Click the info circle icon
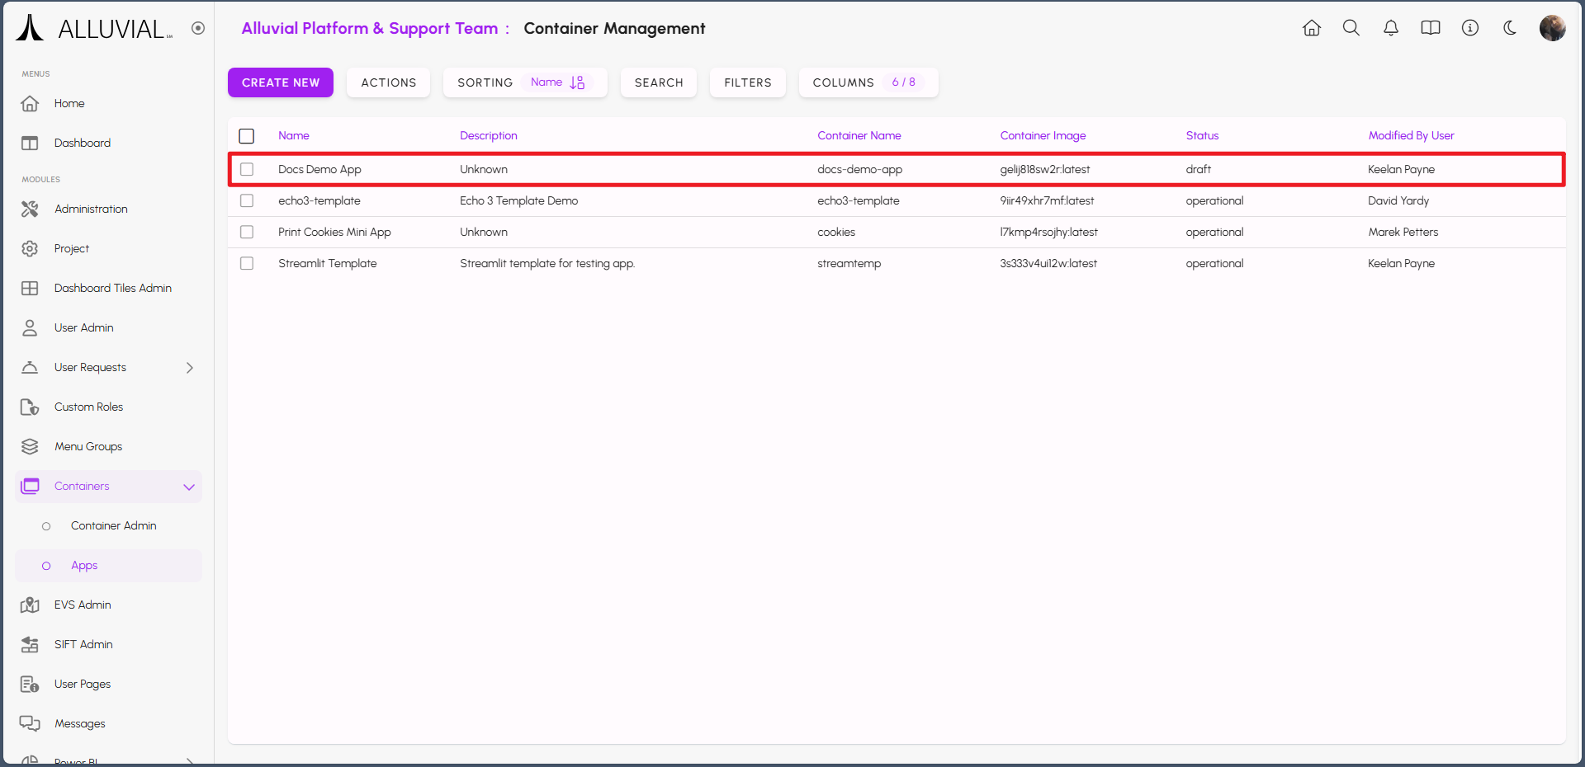The image size is (1585, 767). [1469, 28]
